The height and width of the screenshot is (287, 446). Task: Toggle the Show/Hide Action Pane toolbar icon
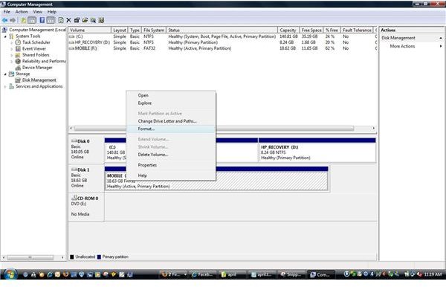point(51,20)
